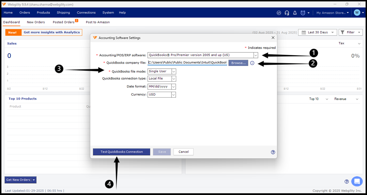Expand the scheduler clock dropdown arrow

(309, 13)
